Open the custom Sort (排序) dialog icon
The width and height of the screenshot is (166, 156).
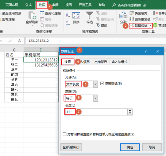[x=76, y=15]
